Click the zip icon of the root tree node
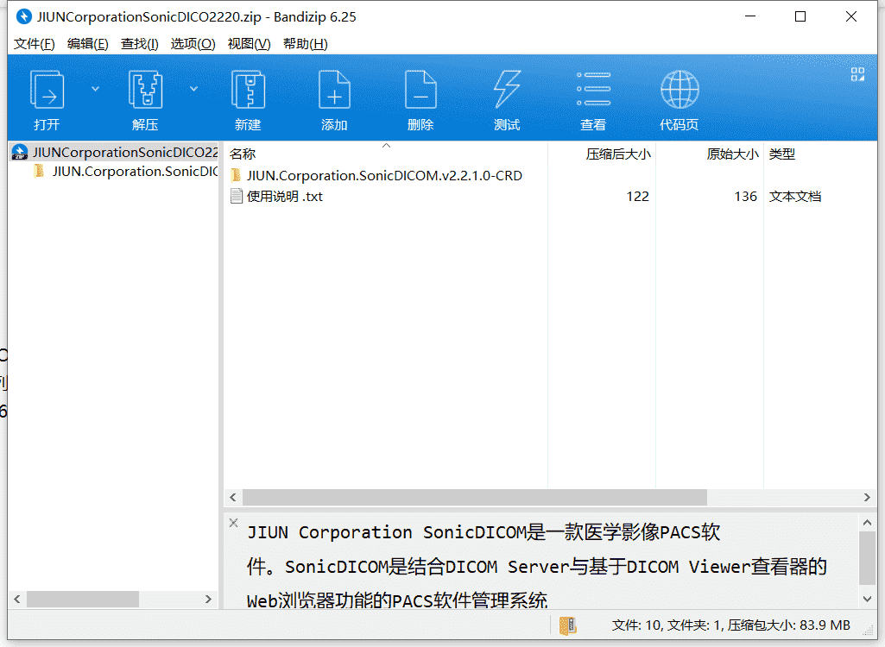Screen dimensions: 885x647 [20, 153]
